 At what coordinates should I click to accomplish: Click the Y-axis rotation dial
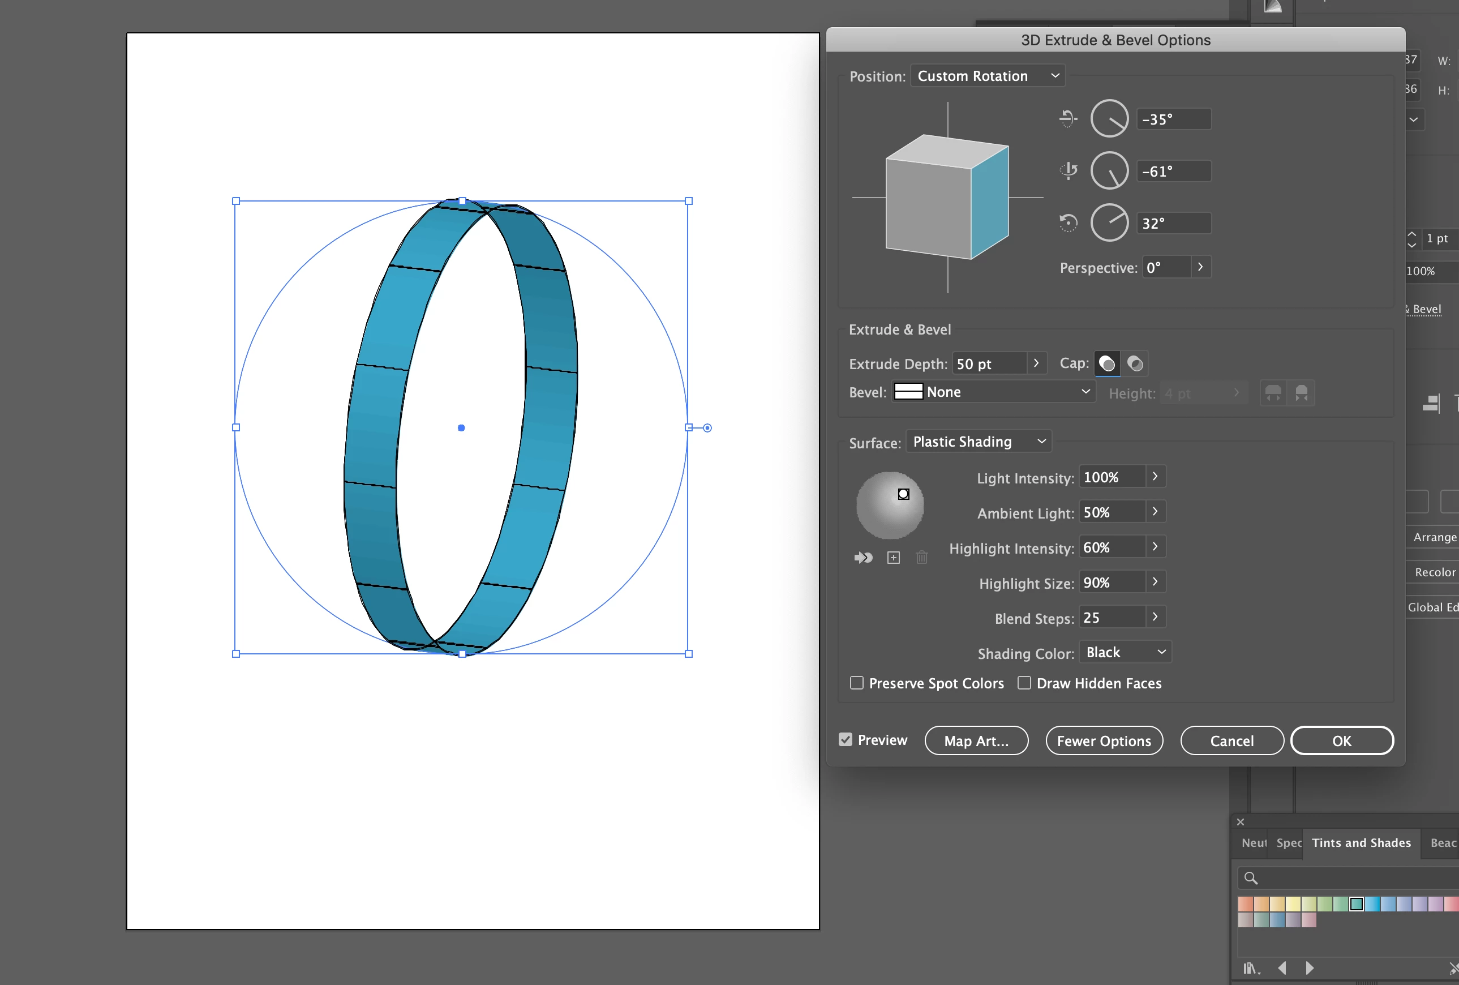pos(1109,171)
